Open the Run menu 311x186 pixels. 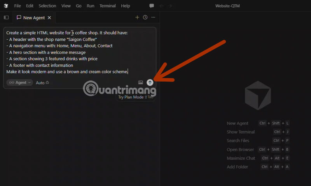click(91, 6)
